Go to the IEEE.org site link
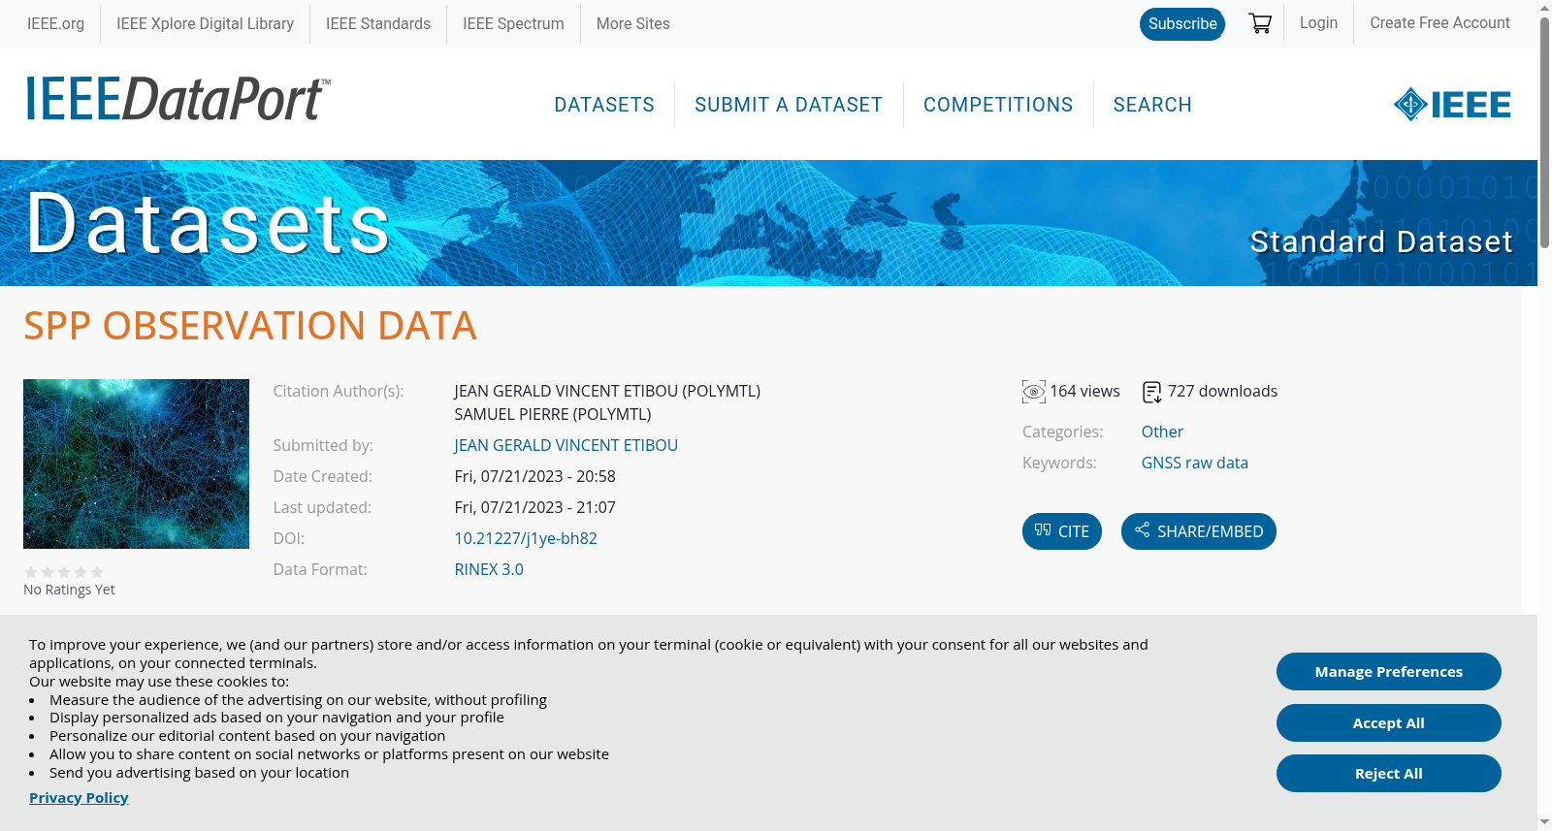The height and width of the screenshot is (831, 1552). click(56, 23)
